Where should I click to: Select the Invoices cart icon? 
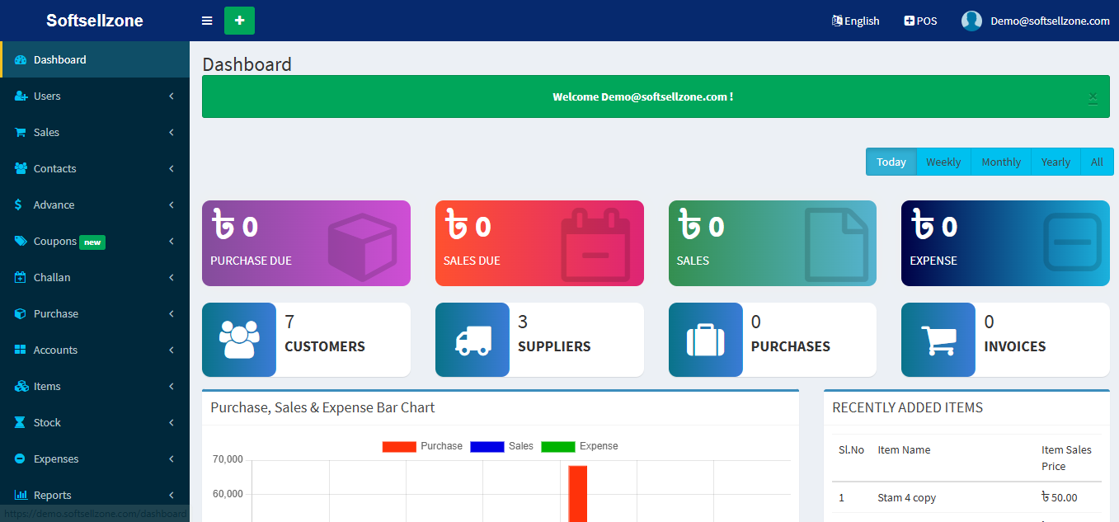[938, 339]
